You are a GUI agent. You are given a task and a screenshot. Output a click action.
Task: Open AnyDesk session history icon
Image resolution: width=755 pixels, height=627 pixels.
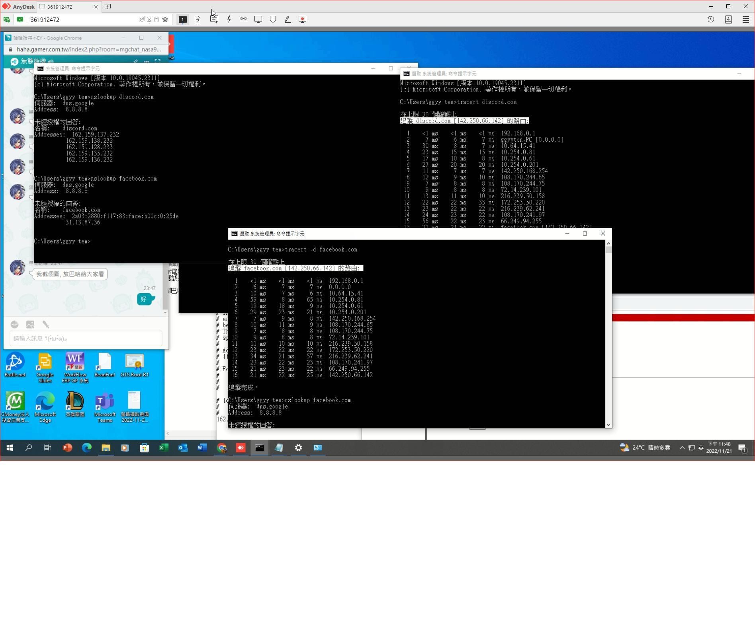pos(711,19)
